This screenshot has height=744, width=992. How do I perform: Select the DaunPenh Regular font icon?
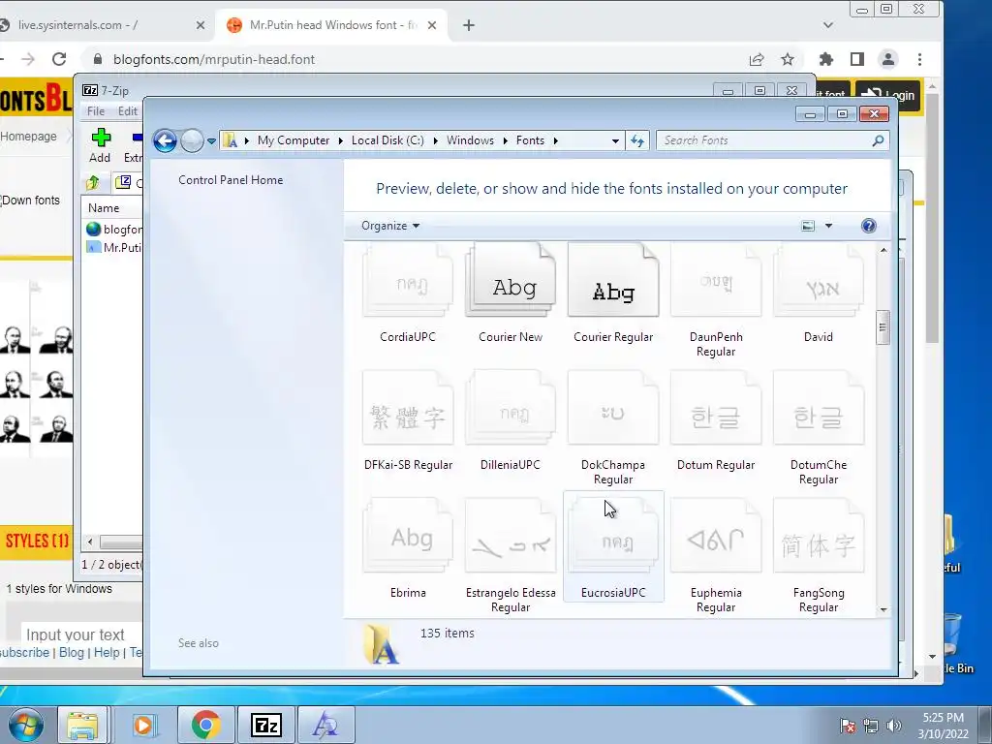click(x=716, y=282)
